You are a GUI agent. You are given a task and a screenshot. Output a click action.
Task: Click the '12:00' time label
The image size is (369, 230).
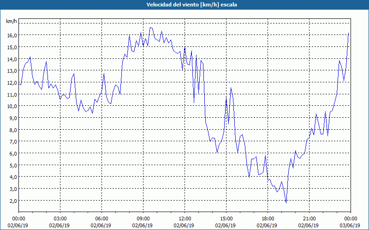click(x=185, y=219)
